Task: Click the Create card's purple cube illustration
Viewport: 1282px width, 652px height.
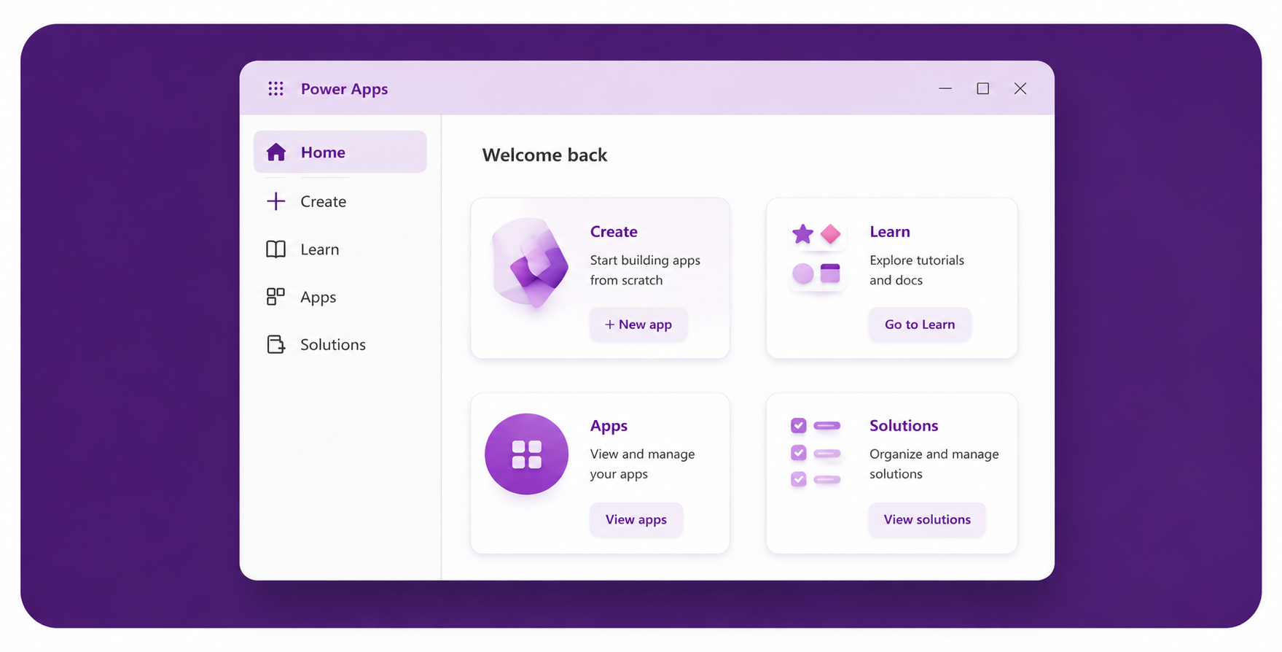Action: (530, 263)
